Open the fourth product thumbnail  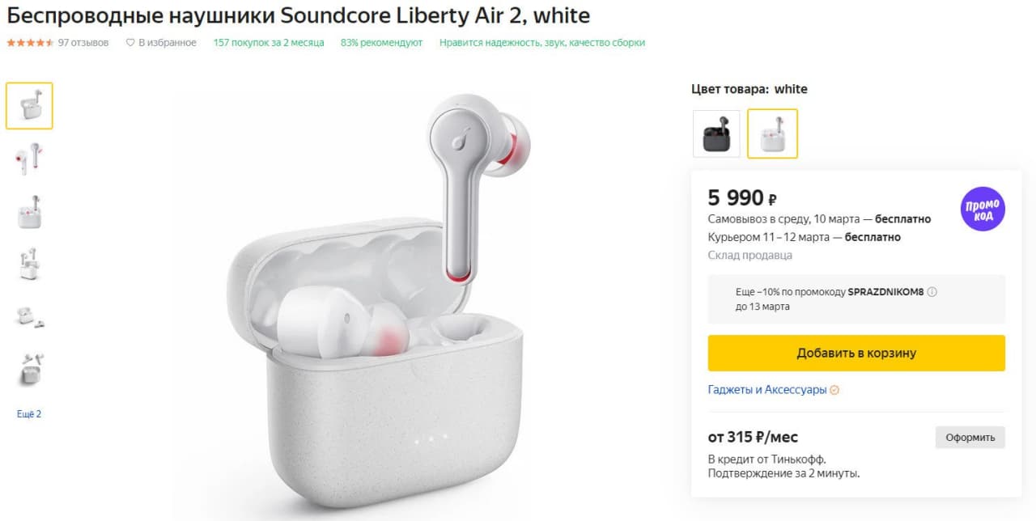pos(29,264)
